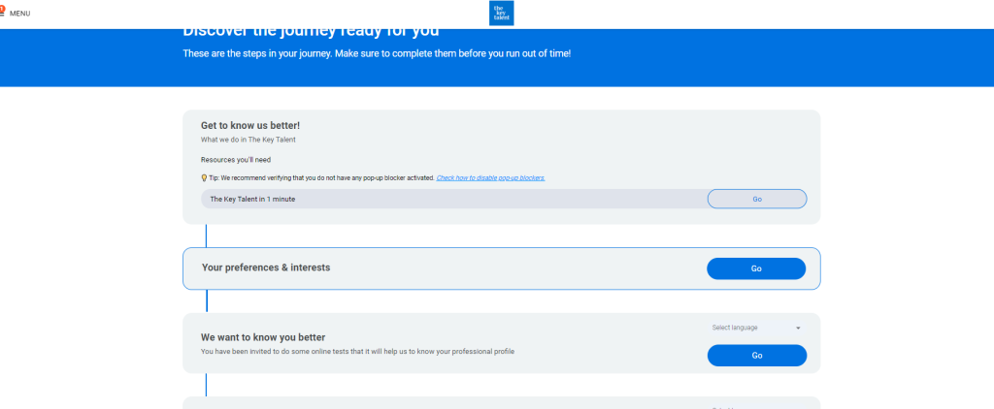Viewport: 994px width, 409px height.
Task: Click the 'Resources you'll need' label
Action: click(236, 159)
